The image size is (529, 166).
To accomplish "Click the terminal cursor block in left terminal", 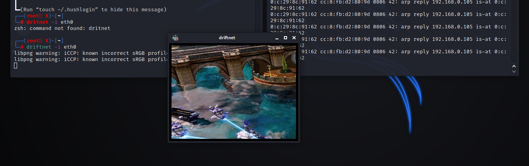I will pyautogui.click(x=16, y=65).
